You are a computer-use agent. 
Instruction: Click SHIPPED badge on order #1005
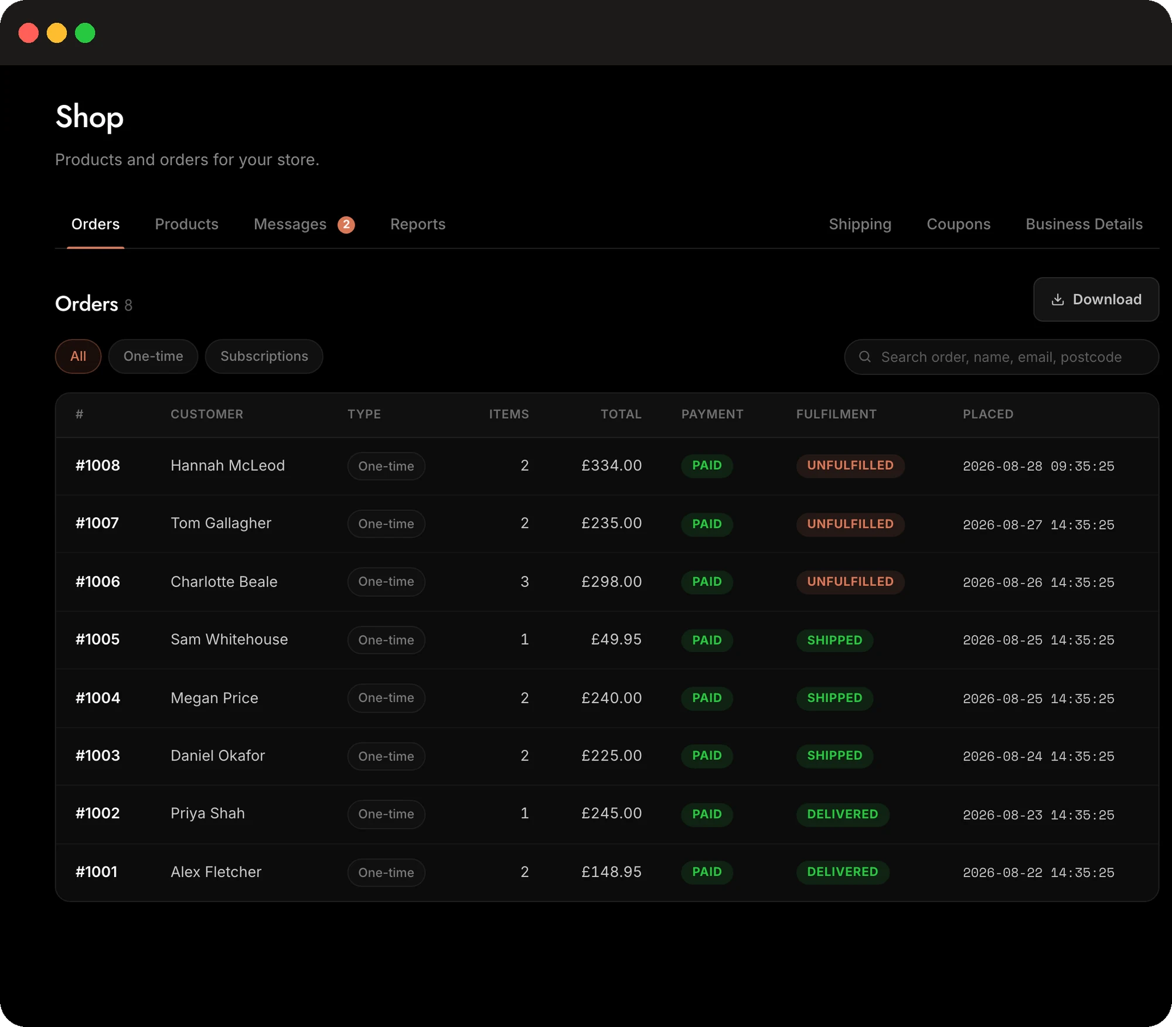[834, 640]
